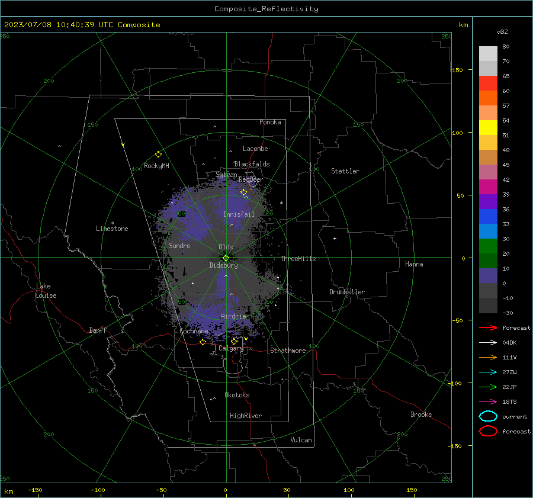Image resolution: width=533 pixels, height=498 pixels.
Task: Select the light gray 70–80 dBZ swatch
Action: point(488,54)
